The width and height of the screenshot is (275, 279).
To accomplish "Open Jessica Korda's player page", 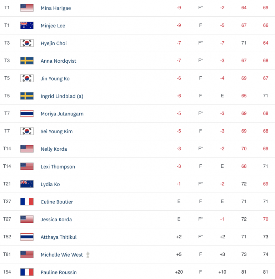I will (x=56, y=219).
